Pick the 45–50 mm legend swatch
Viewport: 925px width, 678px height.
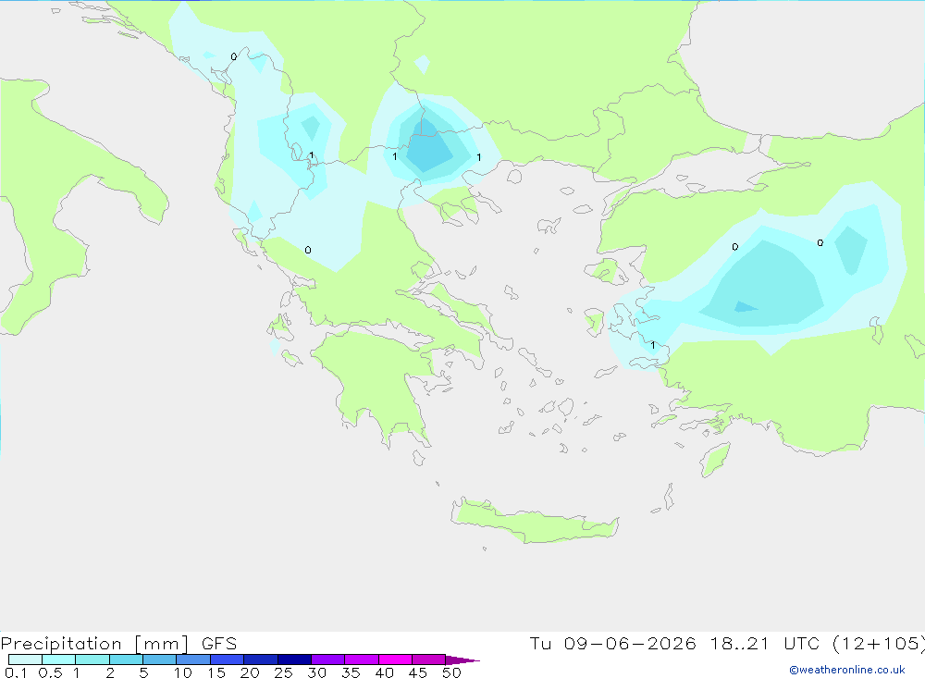click(429, 660)
